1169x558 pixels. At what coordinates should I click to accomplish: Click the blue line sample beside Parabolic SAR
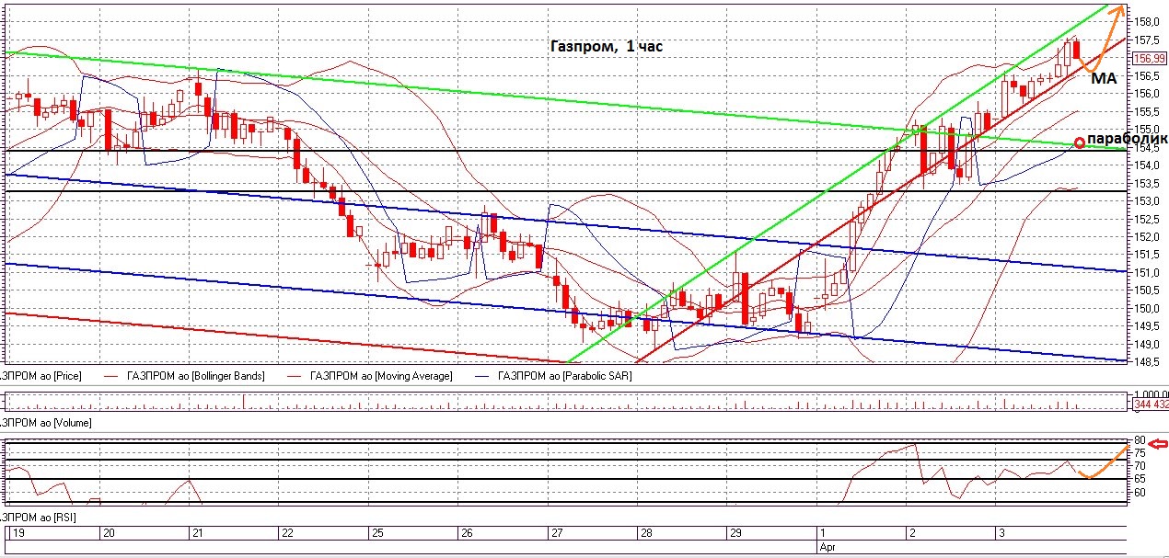coord(481,376)
